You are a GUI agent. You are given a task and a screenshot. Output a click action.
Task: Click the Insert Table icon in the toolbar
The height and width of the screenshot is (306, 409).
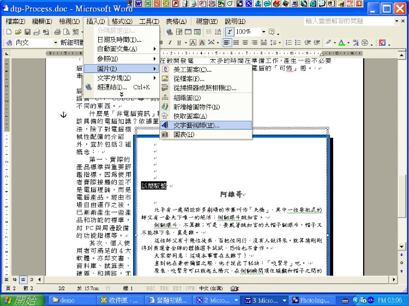click(x=188, y=32)
